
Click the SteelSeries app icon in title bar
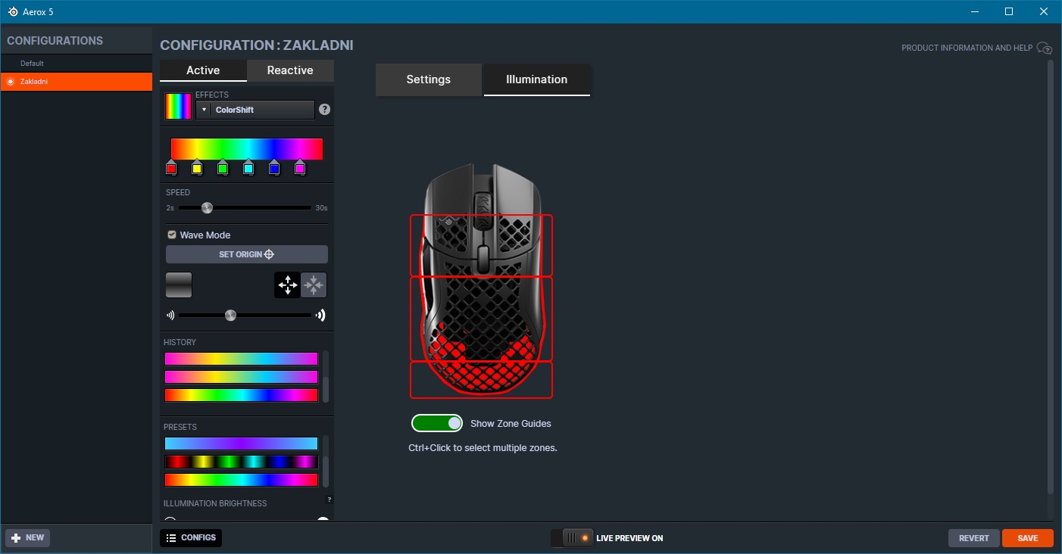(13, 11)
